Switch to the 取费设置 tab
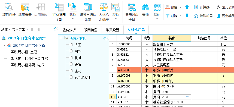 coord(113,30)
